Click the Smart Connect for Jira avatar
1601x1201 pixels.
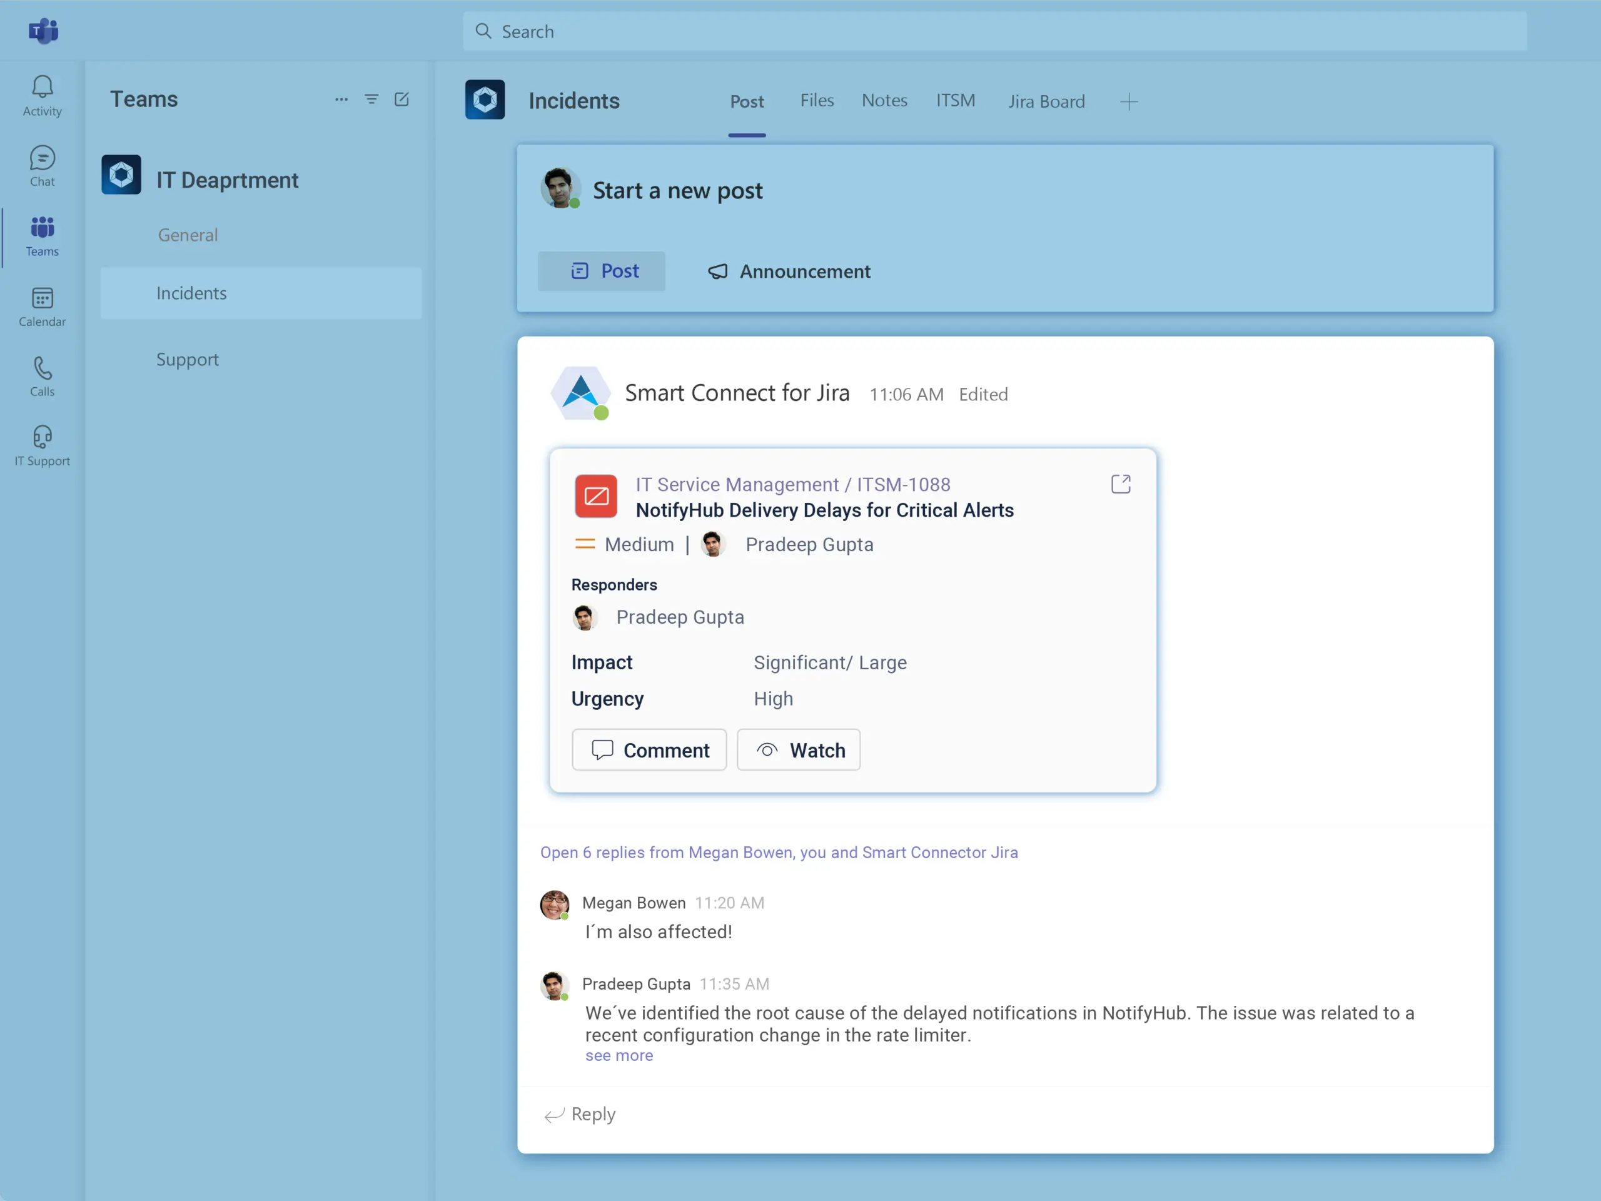point(580,393)
